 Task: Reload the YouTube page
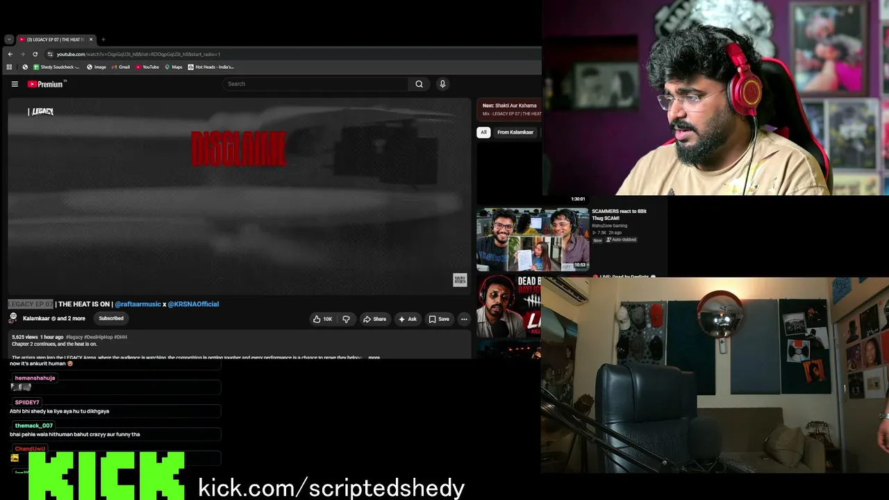(x=35, y=54)
